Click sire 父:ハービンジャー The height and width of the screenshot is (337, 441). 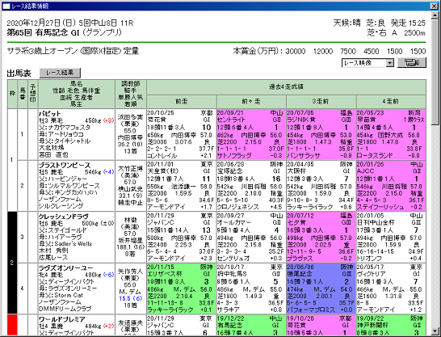click(62, 179)
